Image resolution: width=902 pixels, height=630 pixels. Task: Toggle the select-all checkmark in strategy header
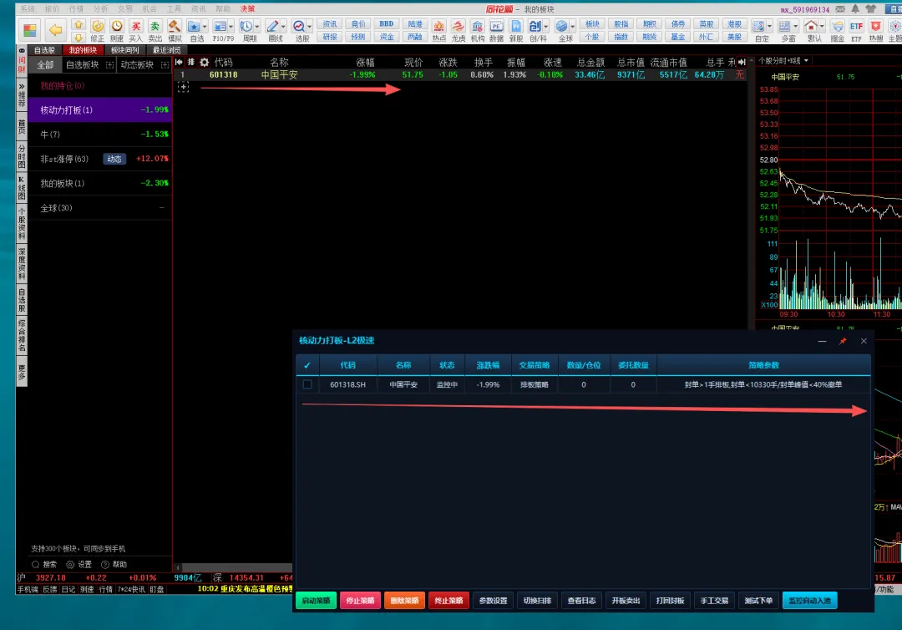pyautogui.click(x=307, y=365)
